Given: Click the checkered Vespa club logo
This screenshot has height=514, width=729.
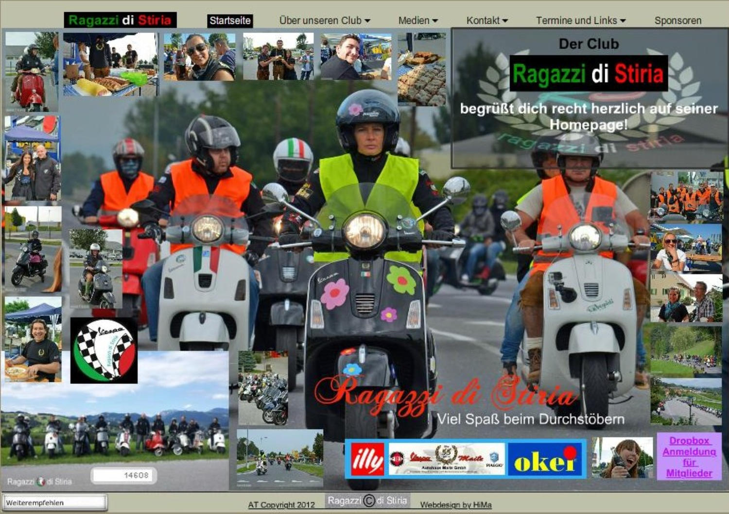Looking at the screenshot, I should tap(104, 350).
